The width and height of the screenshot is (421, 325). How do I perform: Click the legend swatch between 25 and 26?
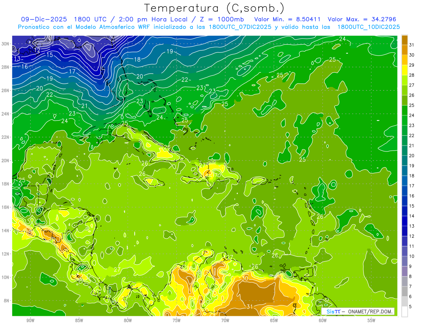(x=405, y=100)
